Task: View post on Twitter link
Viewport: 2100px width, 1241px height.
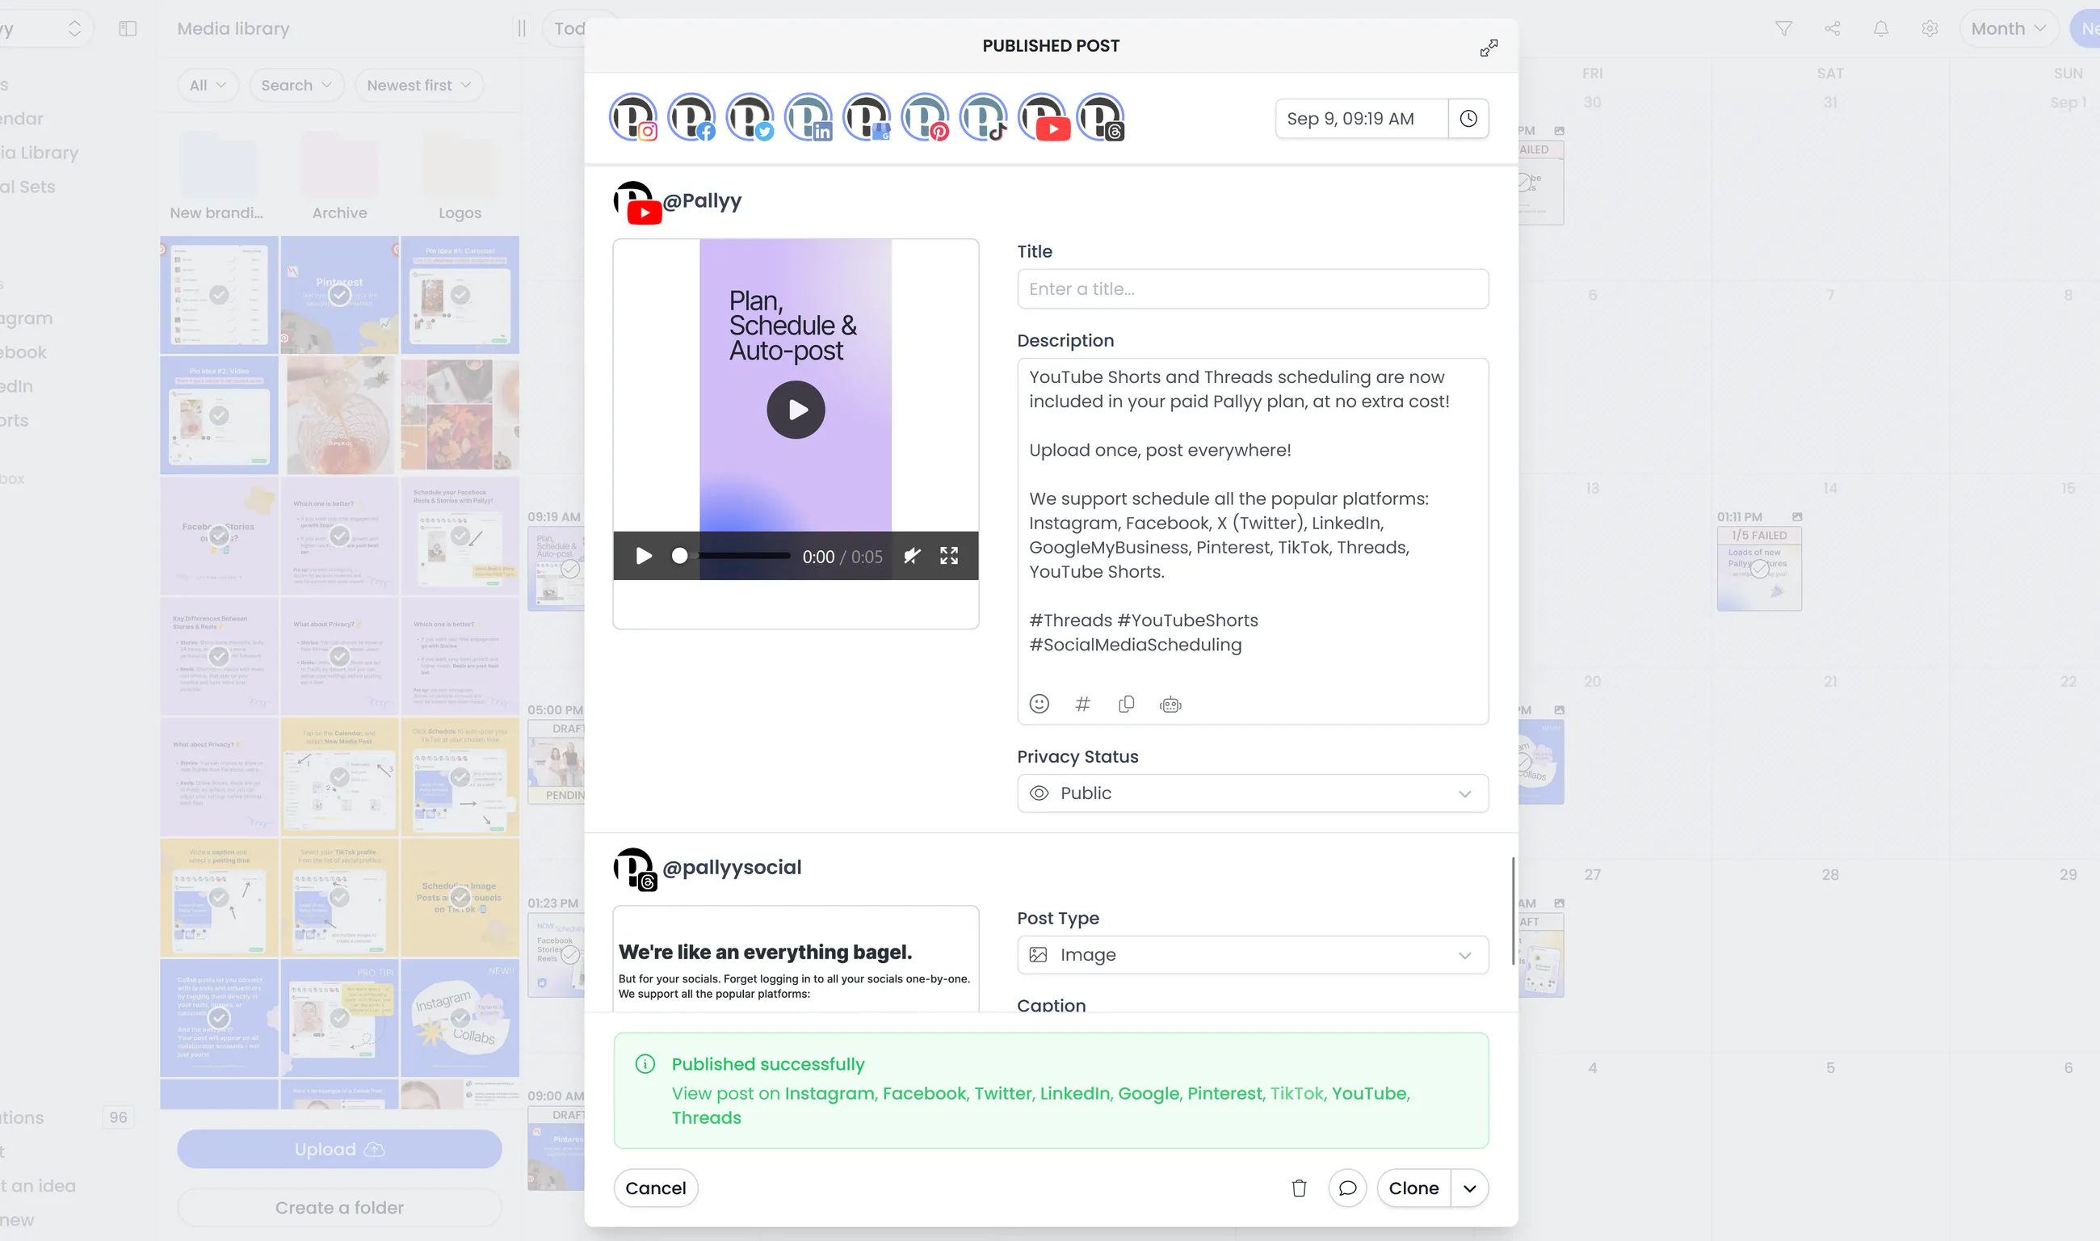Action: point(1003,1093)
